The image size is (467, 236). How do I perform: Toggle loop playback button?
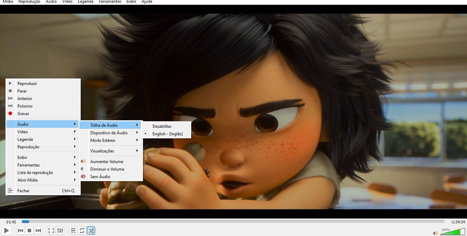(82, 231)
